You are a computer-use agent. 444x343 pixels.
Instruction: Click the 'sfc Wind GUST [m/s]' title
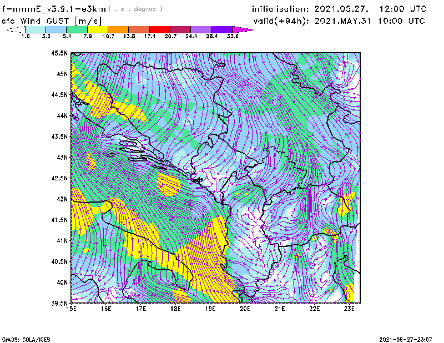click(51, 21)
